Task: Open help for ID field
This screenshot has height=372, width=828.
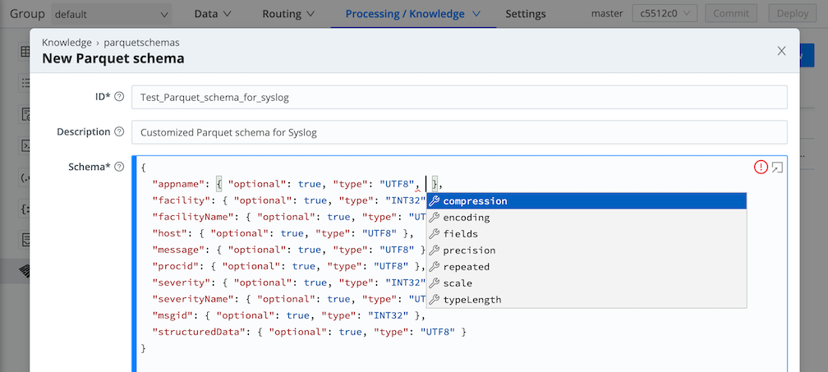Action: coord(119,97)
